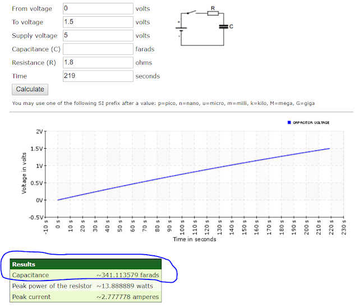Click the From voltage field label
The image size is (359, 308).
click(32, 9)
